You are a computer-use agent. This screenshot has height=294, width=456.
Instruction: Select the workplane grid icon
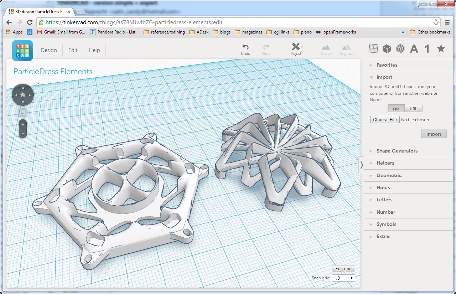[373, 48]
